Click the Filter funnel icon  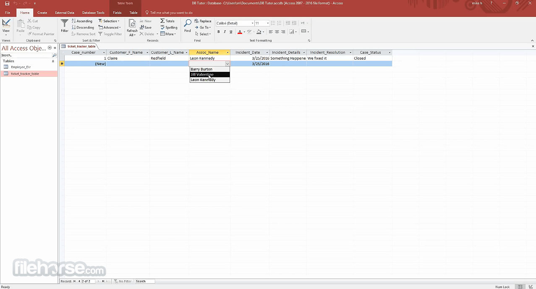click(x=64, y=26)
